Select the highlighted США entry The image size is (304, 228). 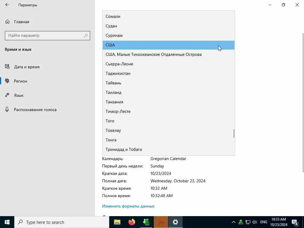click(x=169, y=45)
